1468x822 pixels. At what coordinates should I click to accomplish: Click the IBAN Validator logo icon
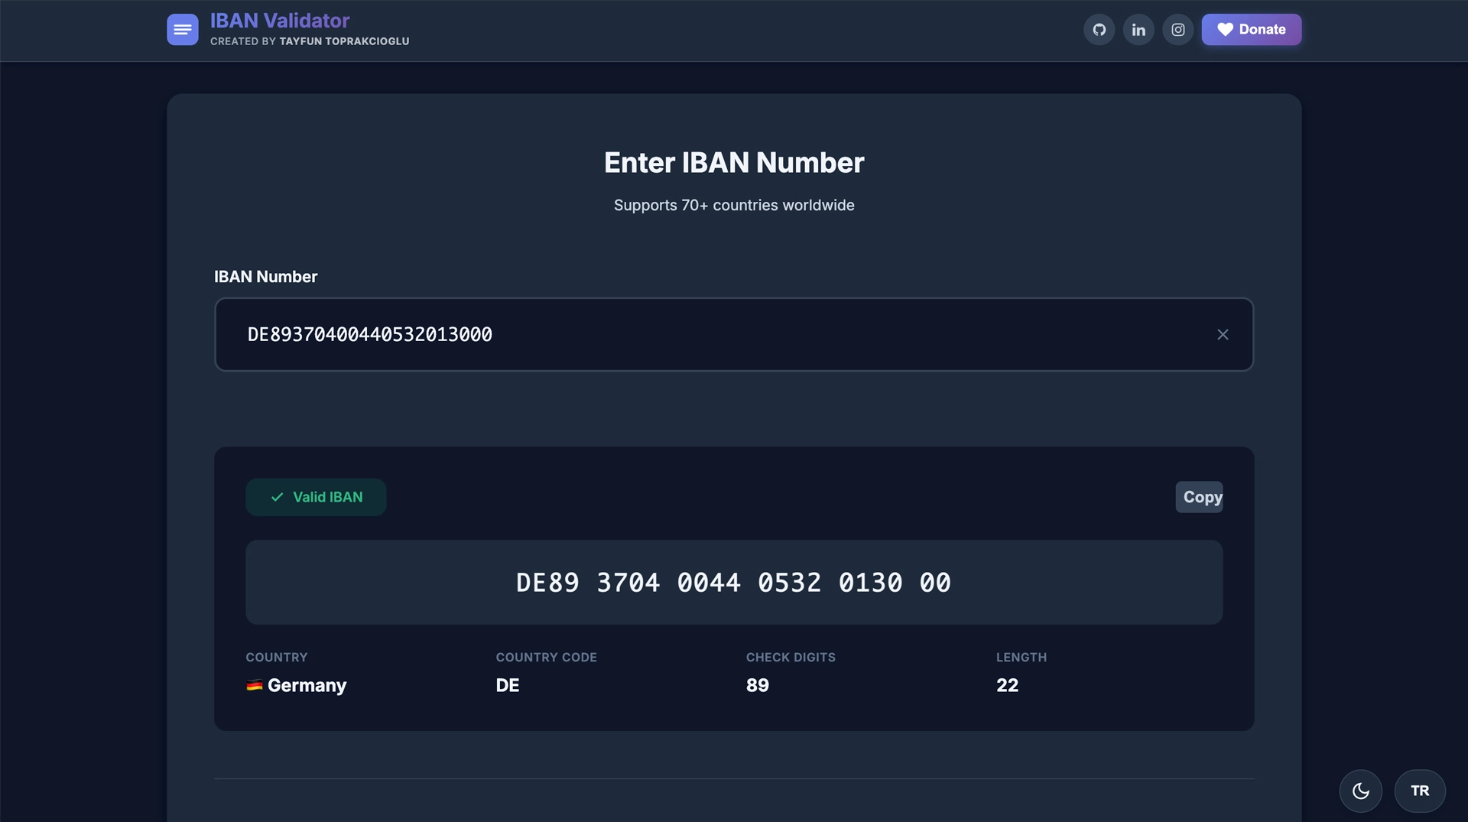point(182,30)
